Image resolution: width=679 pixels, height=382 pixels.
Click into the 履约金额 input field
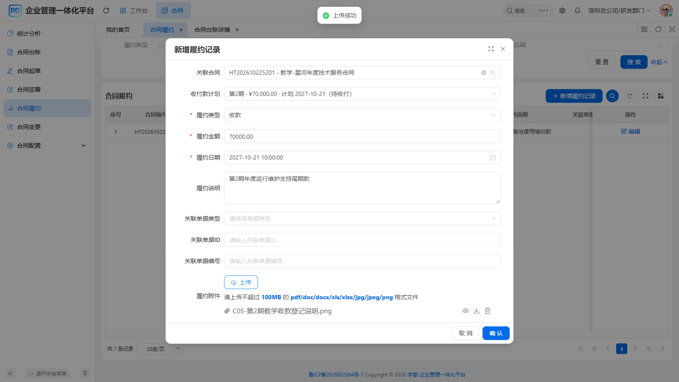[362, 136]
